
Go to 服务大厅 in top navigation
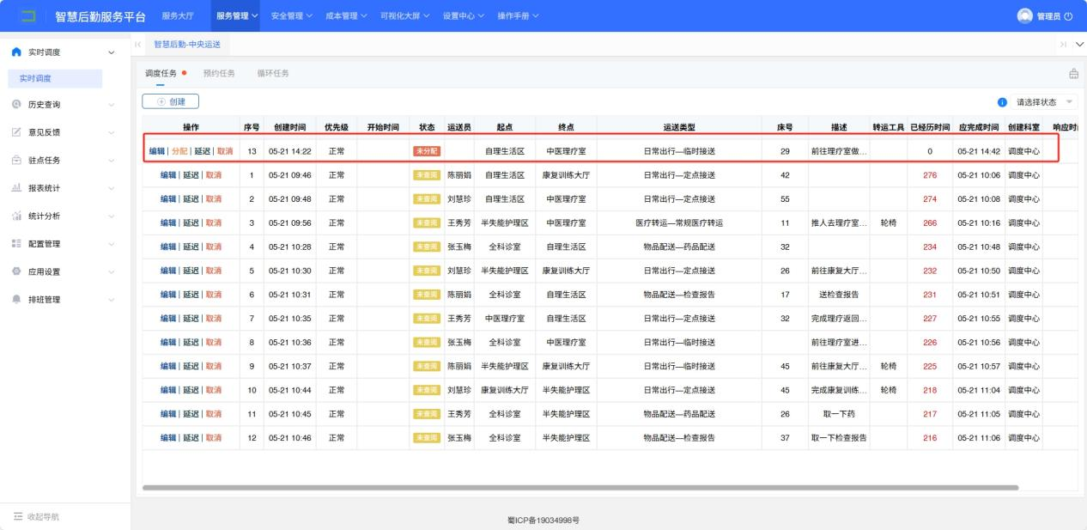pos(178,16)
